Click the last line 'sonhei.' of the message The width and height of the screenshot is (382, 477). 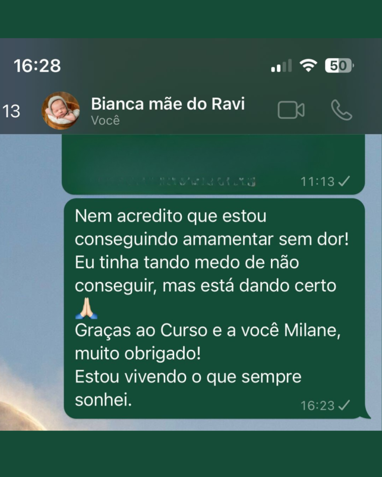point(103,399)
